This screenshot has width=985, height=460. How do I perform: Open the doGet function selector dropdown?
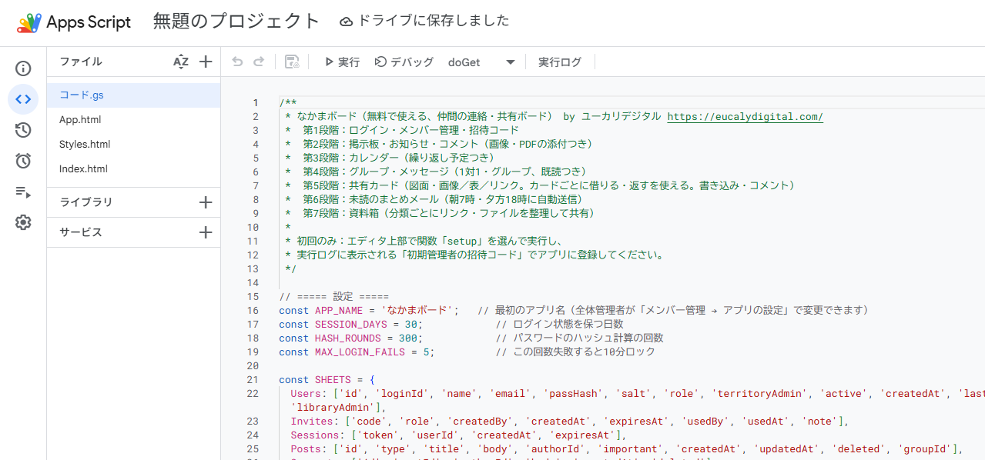(481, 62)
